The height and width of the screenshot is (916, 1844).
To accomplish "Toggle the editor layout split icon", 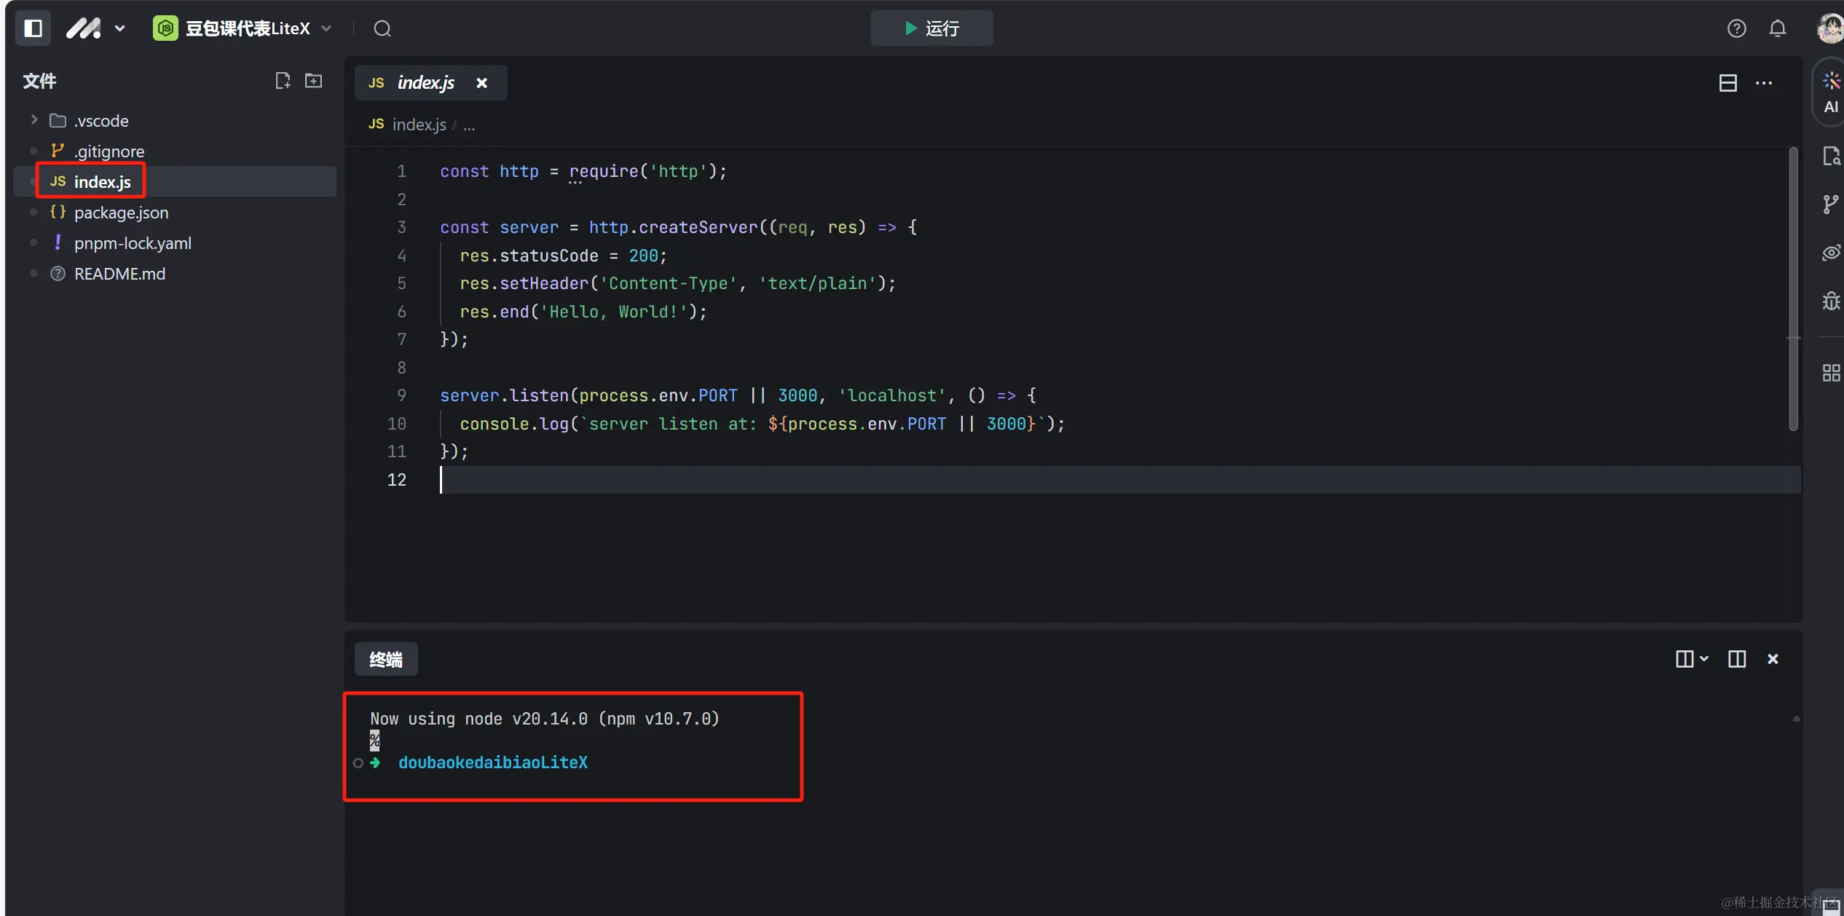I will pyautogui.click(x=1727, y=83).
